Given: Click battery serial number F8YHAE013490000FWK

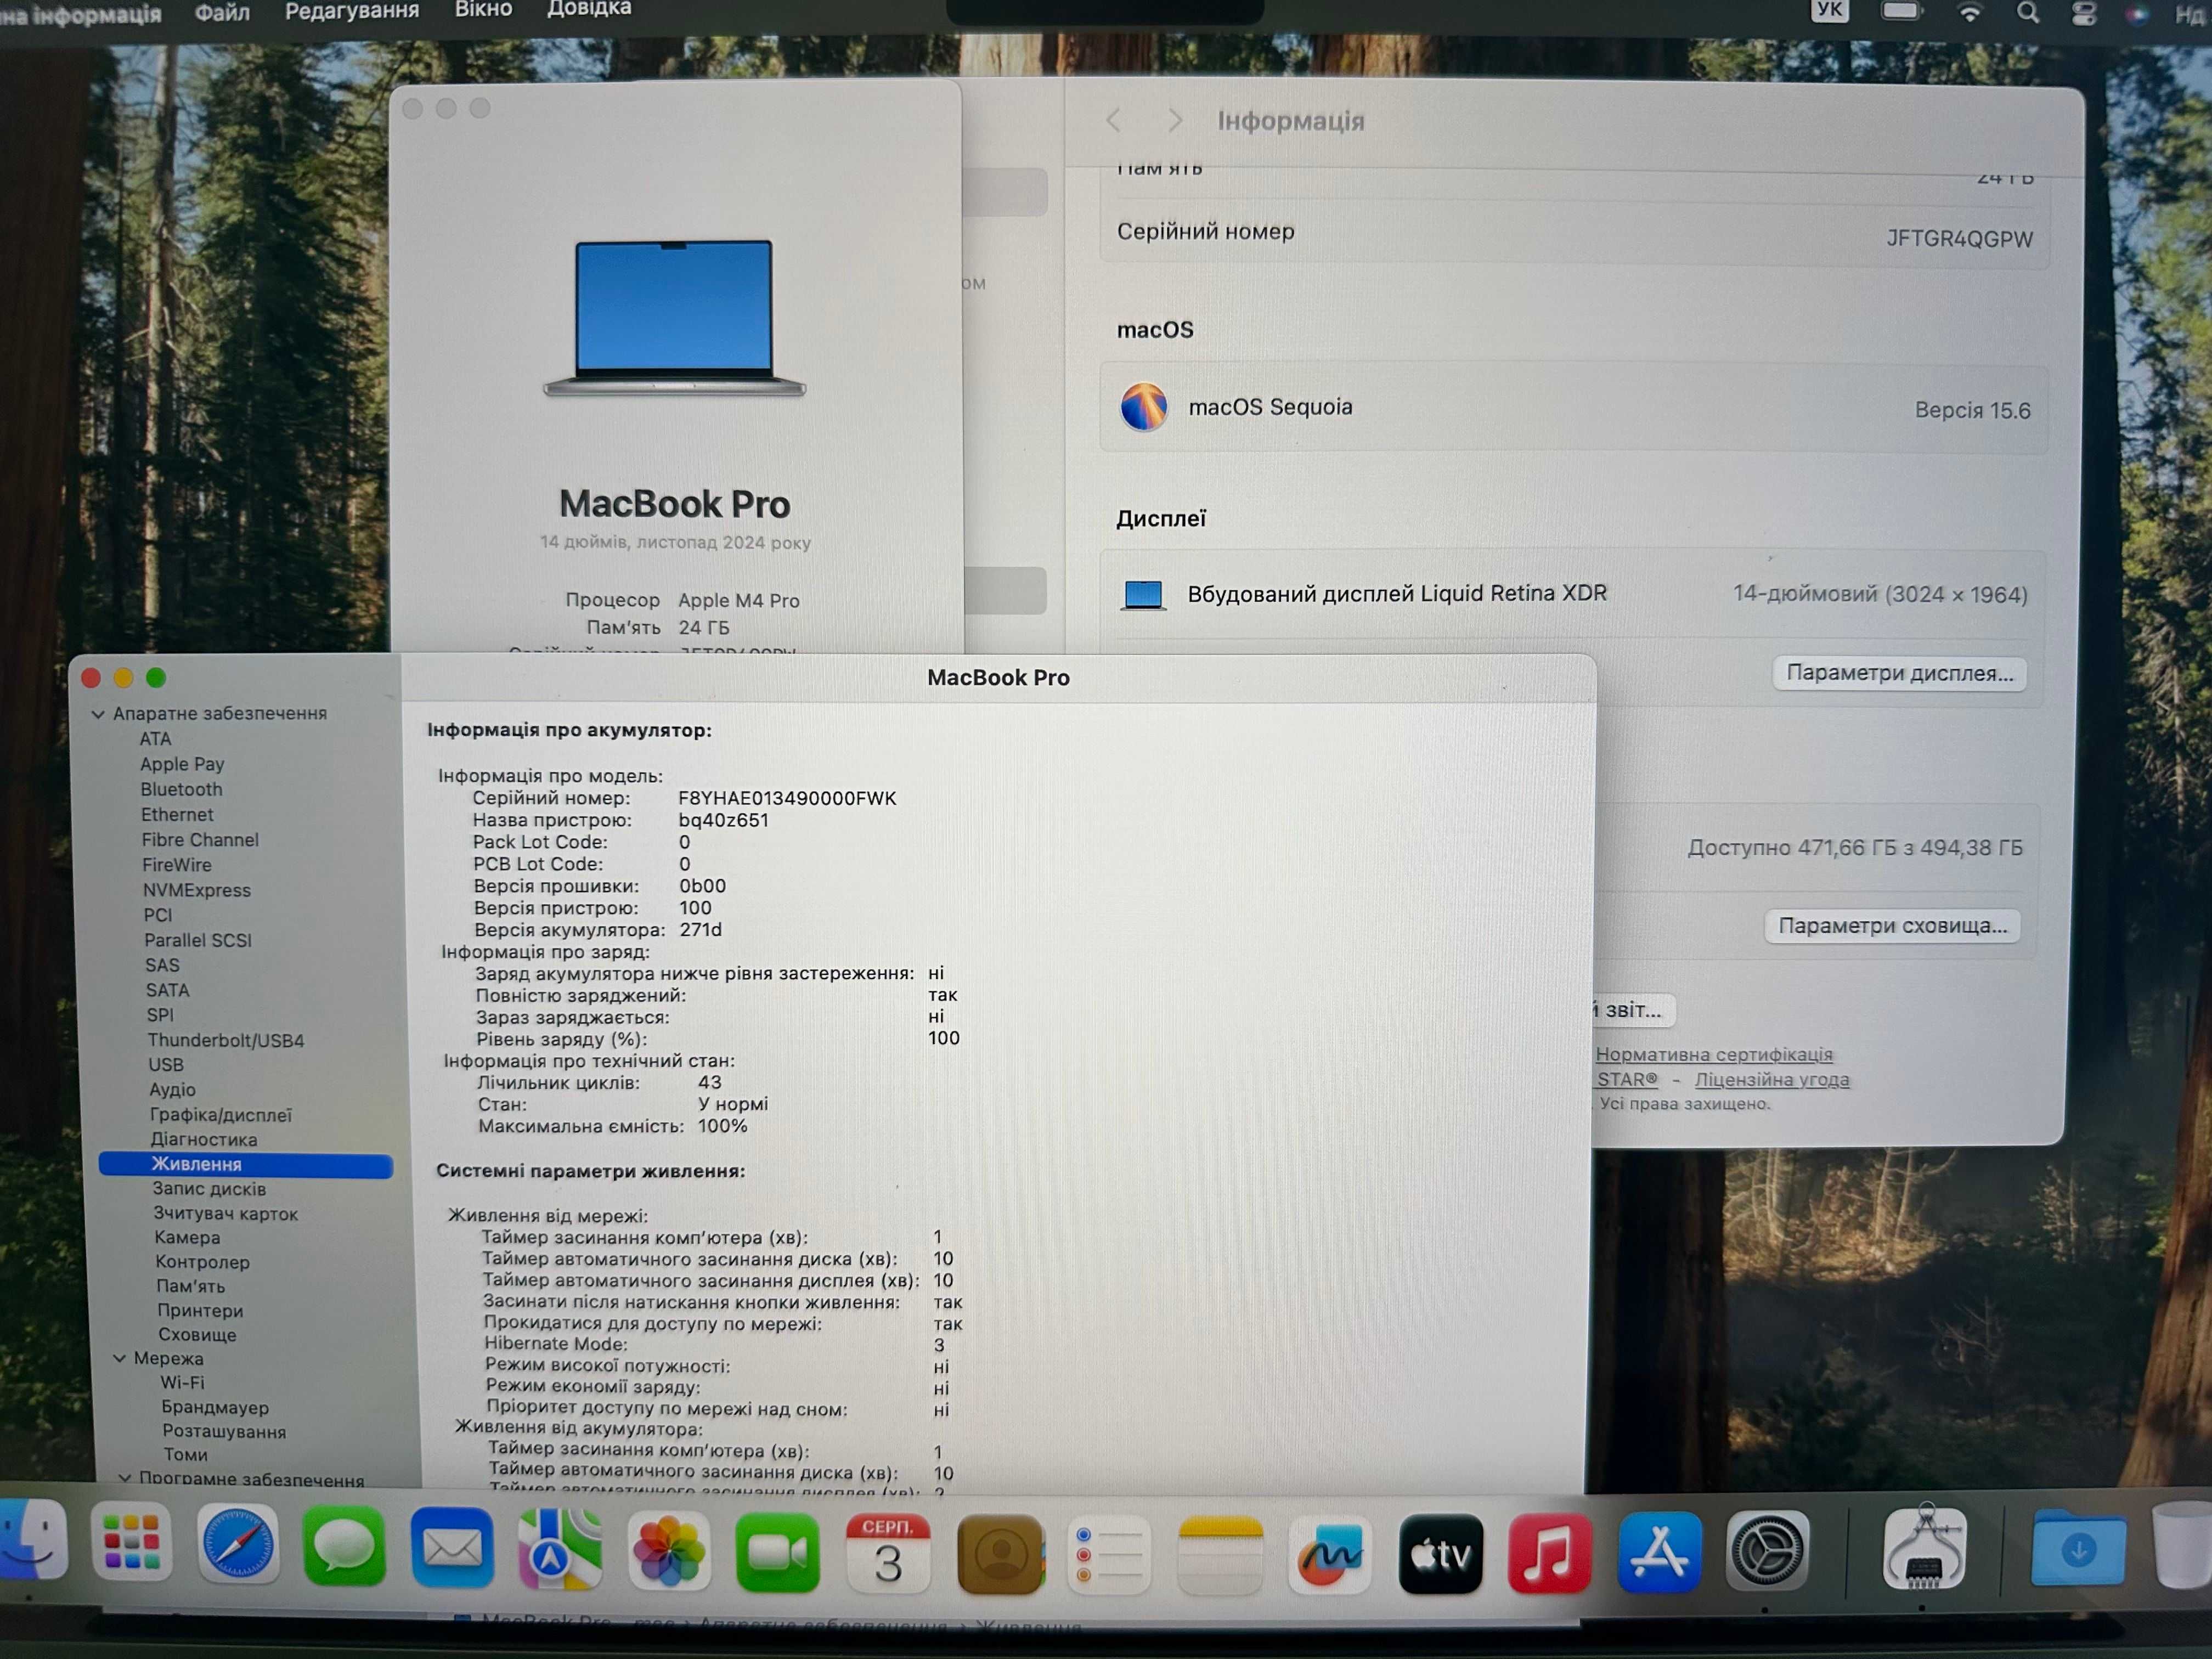Looking at the screenshot, I should (787, 798).
